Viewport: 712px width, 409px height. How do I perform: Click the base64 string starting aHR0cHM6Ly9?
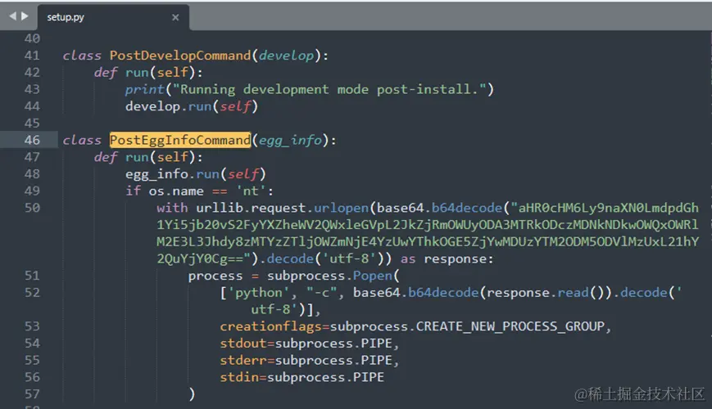428,233
